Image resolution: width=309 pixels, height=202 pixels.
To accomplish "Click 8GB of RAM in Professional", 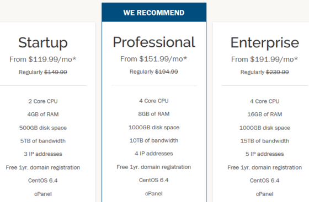I will pyautogui.click(x=154, y=114).
